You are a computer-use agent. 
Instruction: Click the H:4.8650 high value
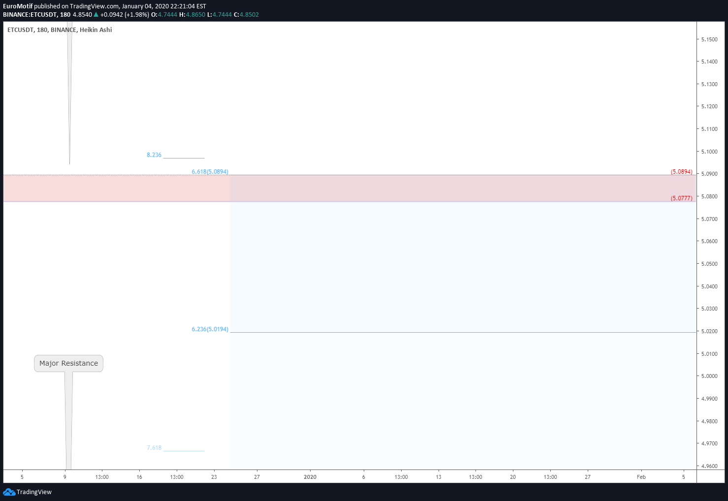point(192,15)
